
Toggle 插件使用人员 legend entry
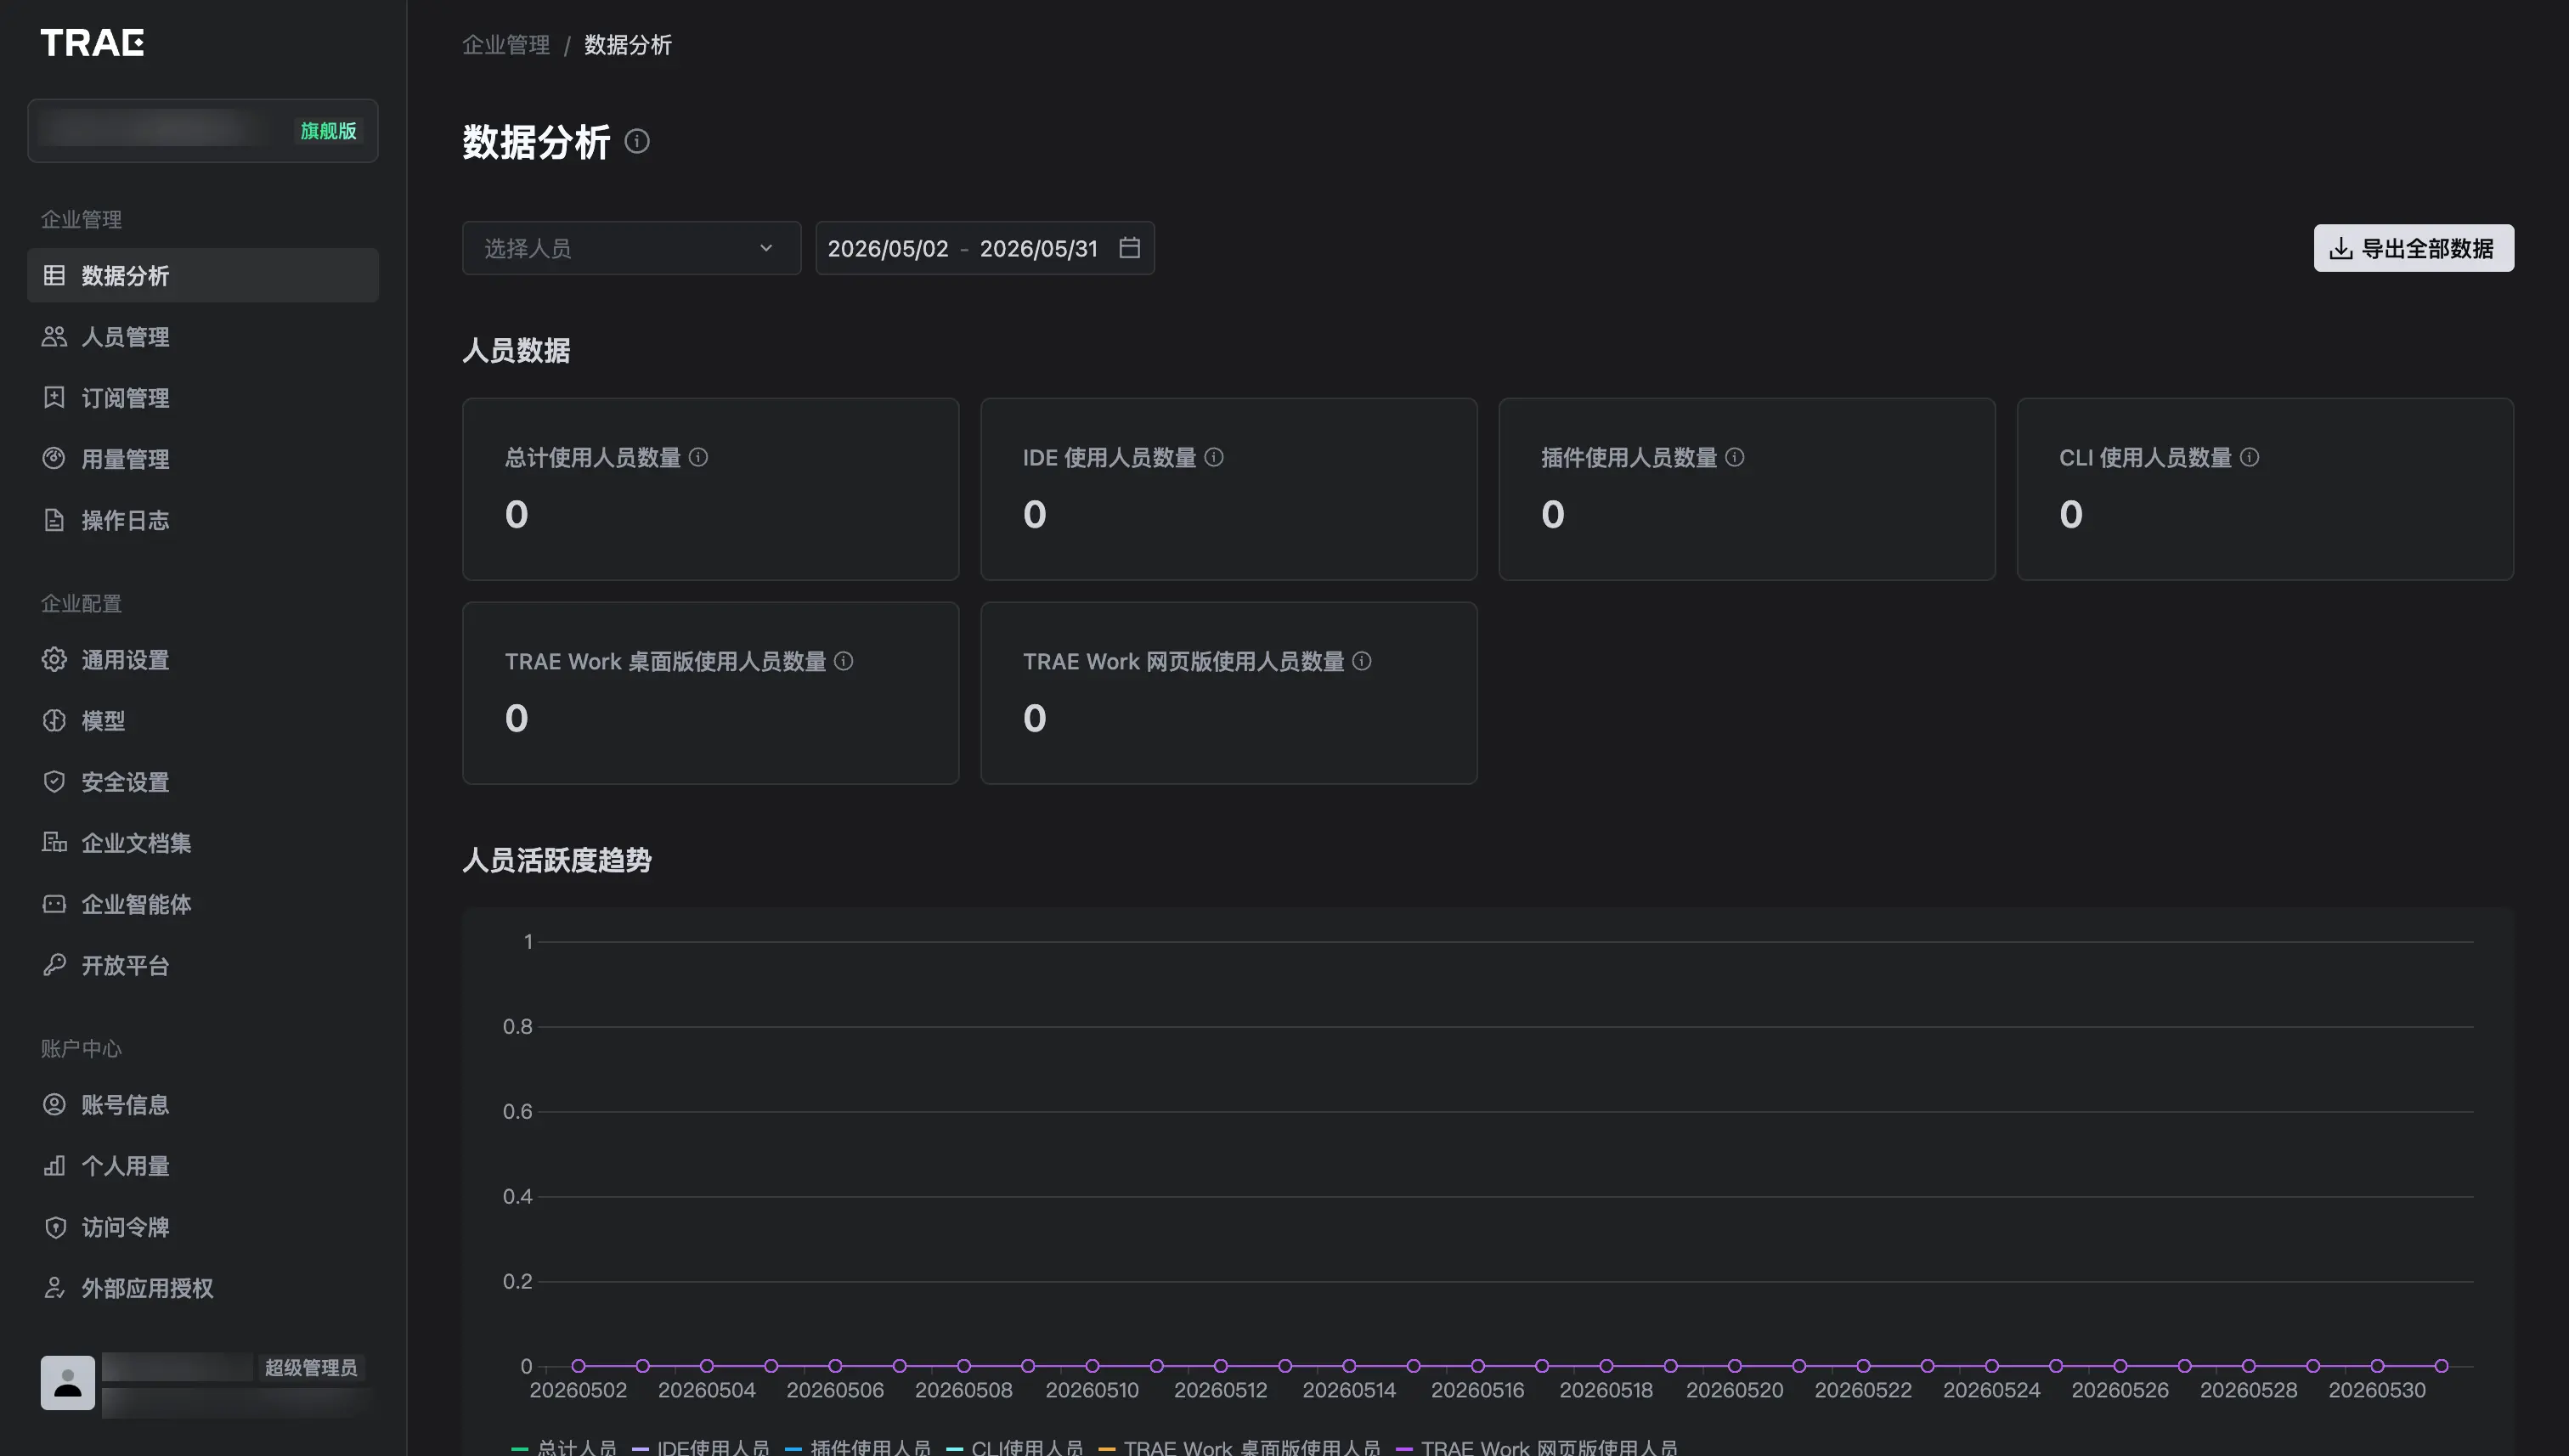pos(858,1447)
